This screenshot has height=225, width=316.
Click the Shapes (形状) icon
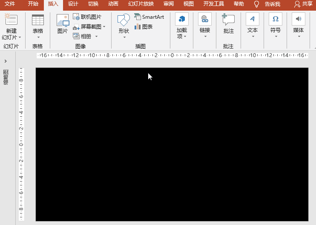coord(124,20)
